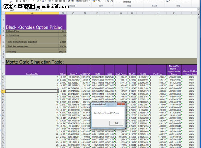
Task: Click the increase decimal icon
Action: pyautogui.click(x=108, y=1)
